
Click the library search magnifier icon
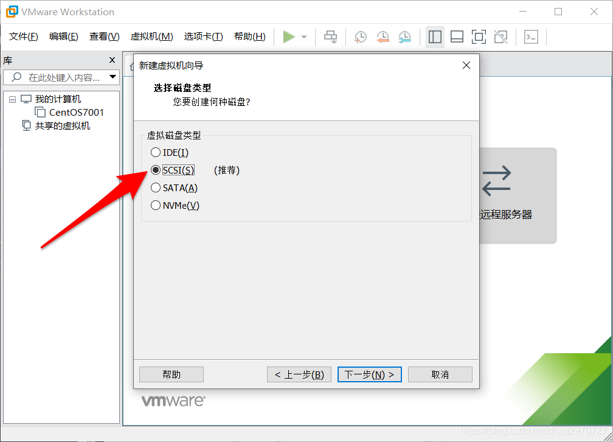tap(16, 77)
